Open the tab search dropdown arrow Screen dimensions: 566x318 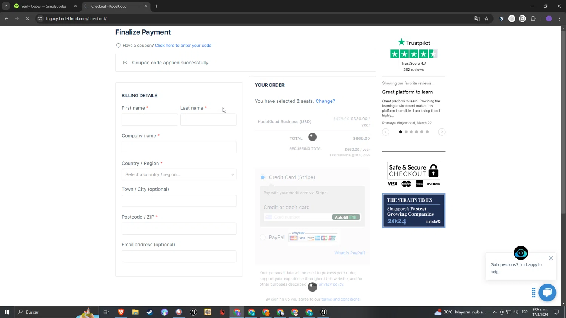coord(6,6)
